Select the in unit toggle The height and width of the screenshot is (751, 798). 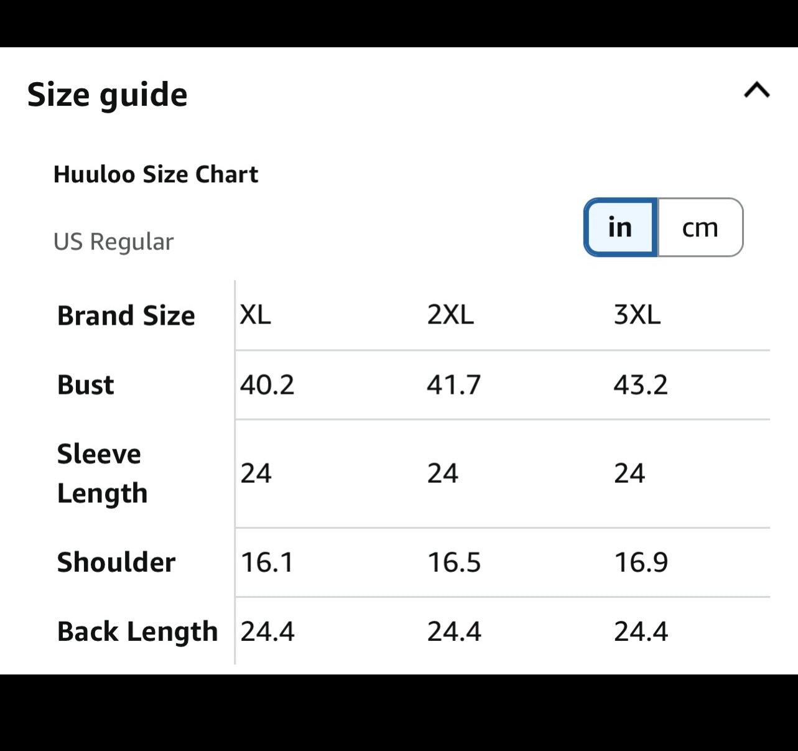point(620,227)
